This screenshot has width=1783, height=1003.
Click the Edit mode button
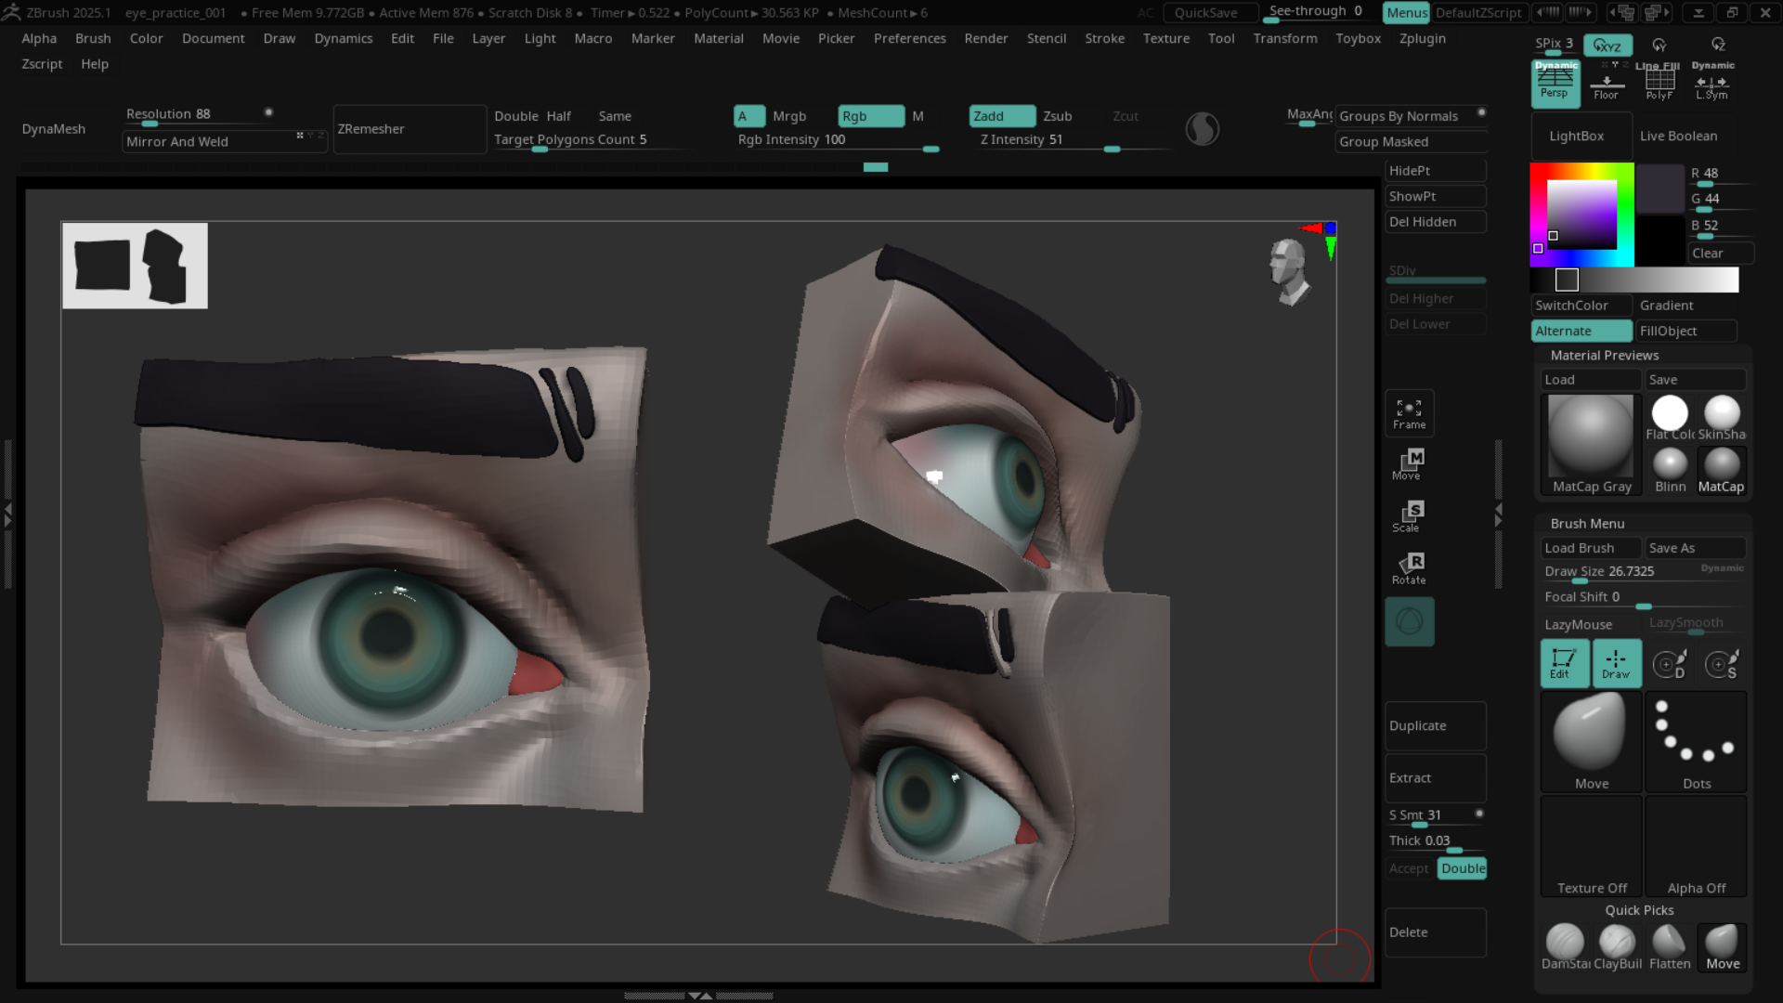point(1563,663)
